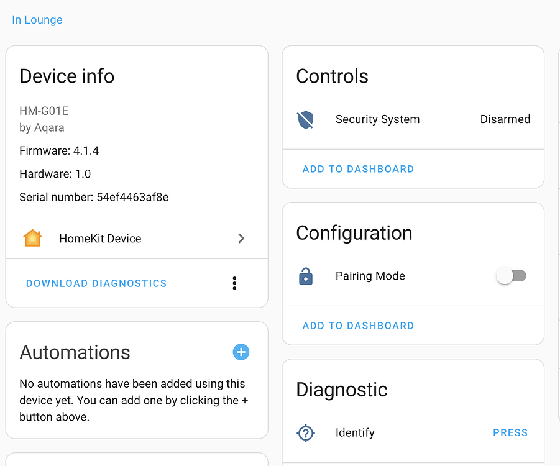
Task: Click the padlock icon beside Pairing Mode
Action: pyautogui.click(x=306, y=276)
